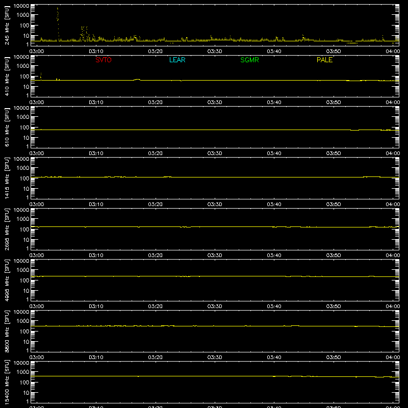Click the red SVTO station label
This screenshot has height=408, width=408.
(x=104, y=60)
